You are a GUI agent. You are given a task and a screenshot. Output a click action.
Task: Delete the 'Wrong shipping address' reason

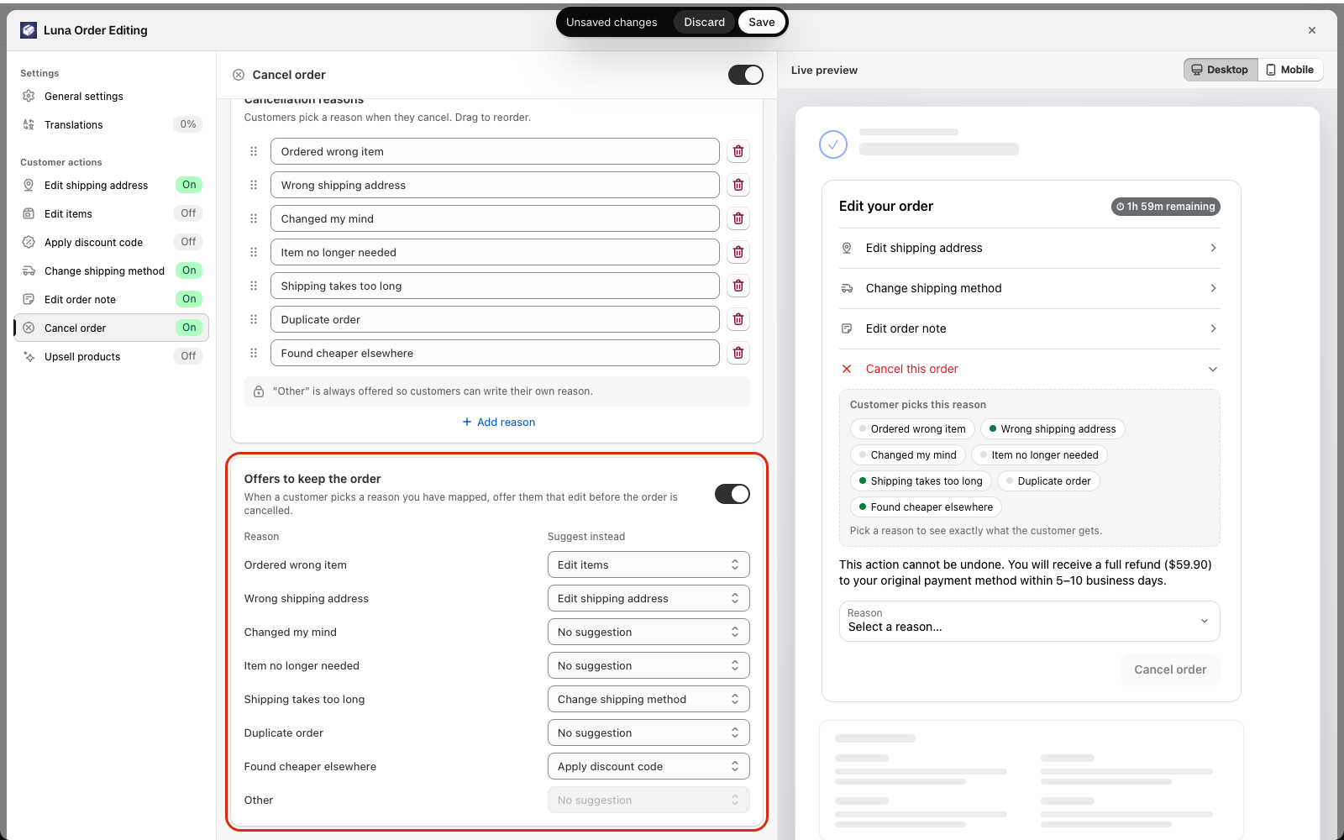point(738,185)
